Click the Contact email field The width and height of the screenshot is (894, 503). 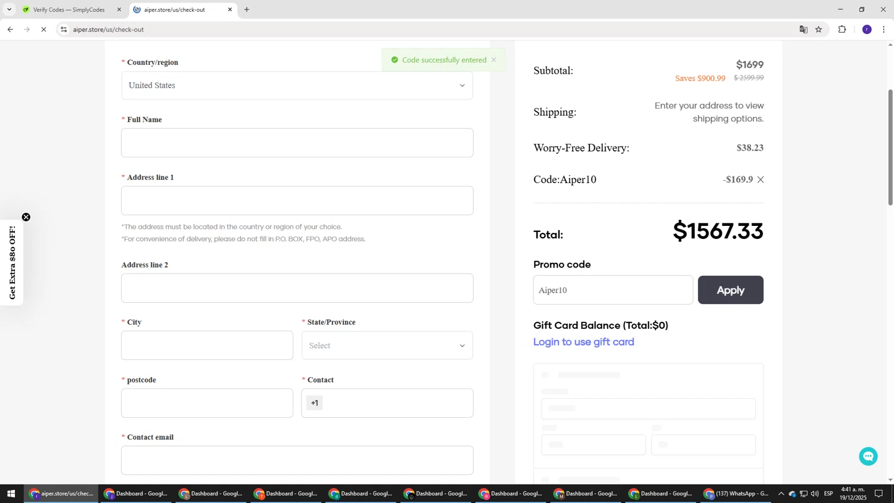point(297,460)
